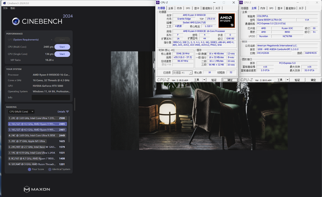Click 确定 button in CPU-Z mainboard window

(314, 80)
